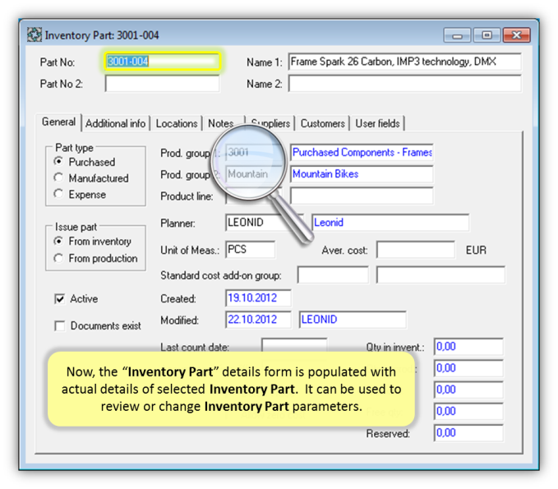
Task: Click the Part No field with 3001-004
Action: pyautogui.click(x=163, y=62)
